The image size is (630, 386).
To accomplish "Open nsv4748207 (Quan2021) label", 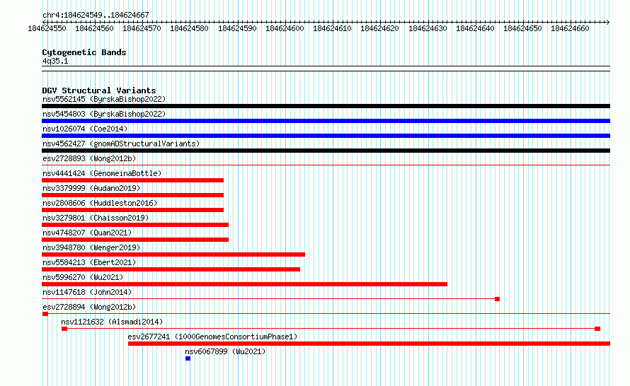I will tap(87, 233).
